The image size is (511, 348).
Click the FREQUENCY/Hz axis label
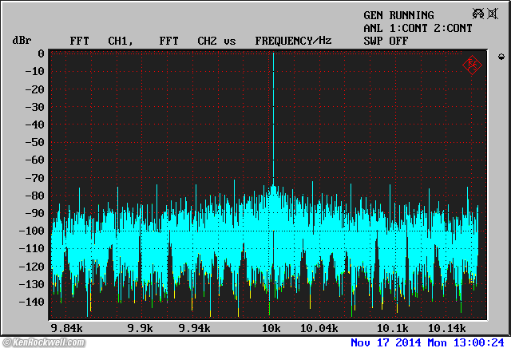coord(293,41)
